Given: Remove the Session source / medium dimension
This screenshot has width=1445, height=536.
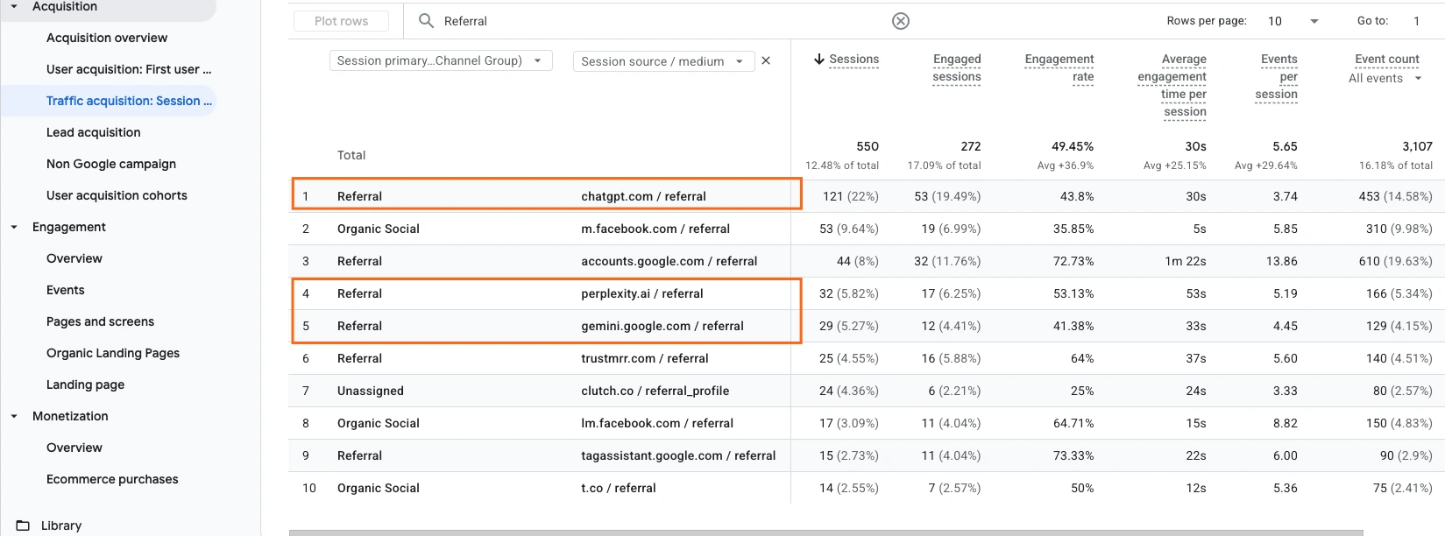Looking at the screenshot, I should coord(766,60).
